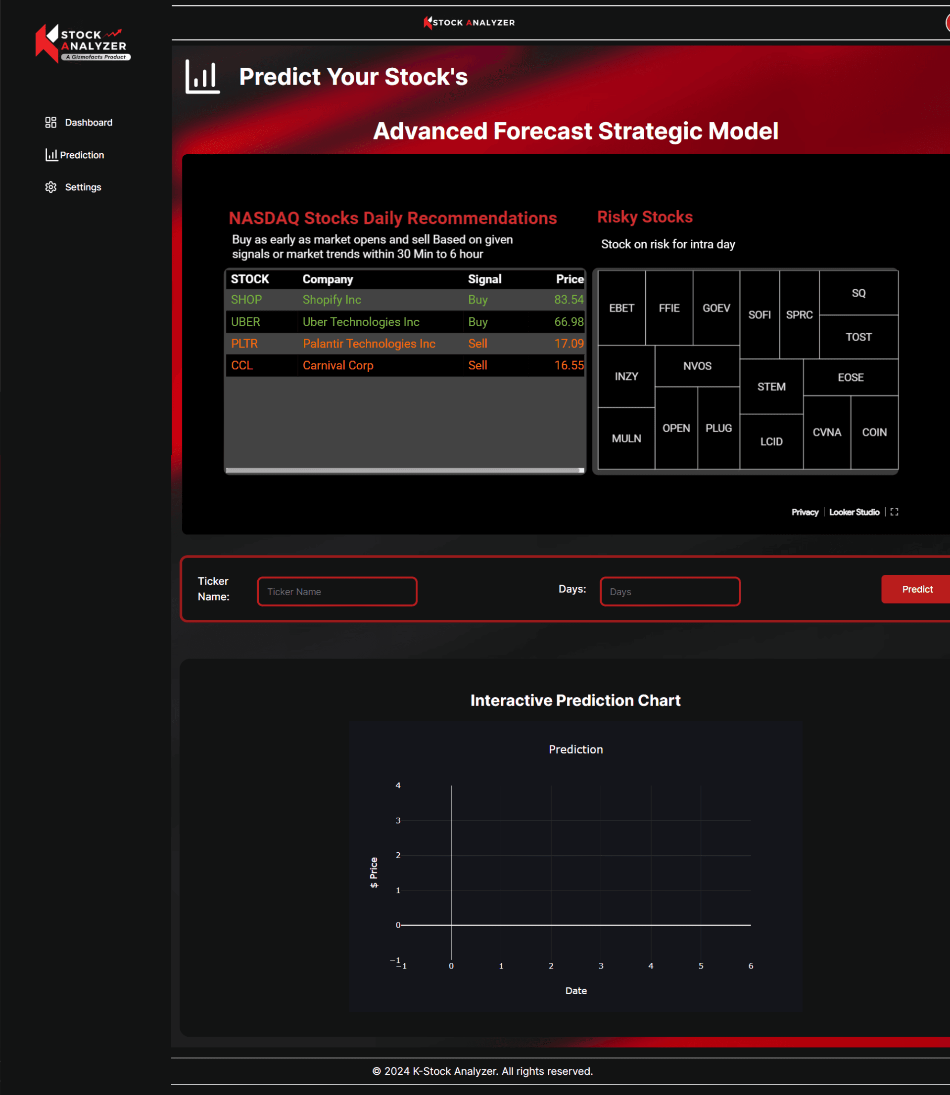Click the NVOS treemap tile
This screenshot has height=1095, width=950.
[x=697, y=366]
